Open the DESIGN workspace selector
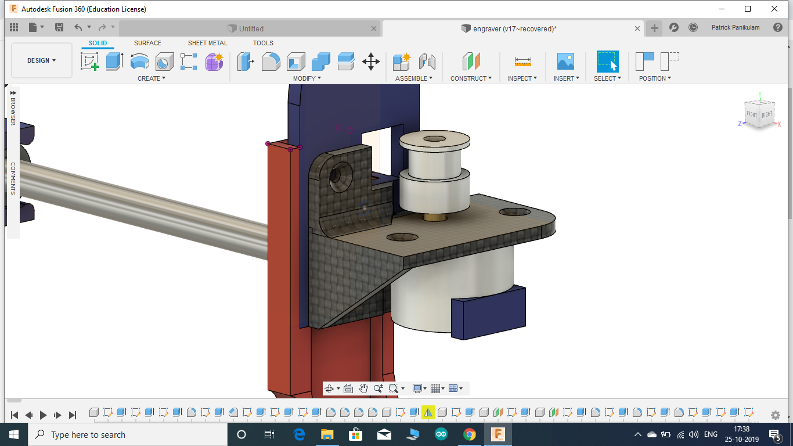Viewport: 793px width, 446px height. 41,60
